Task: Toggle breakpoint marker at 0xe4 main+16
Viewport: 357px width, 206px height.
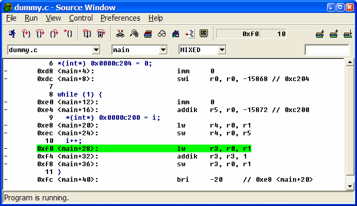Action: (6, 110)
